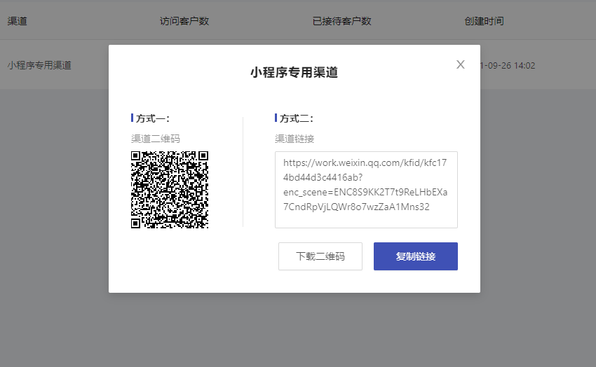Click the 渠道二维码 label

point(156,139)
